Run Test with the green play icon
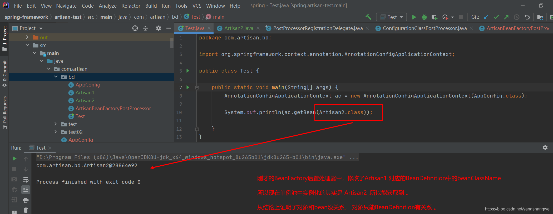This screenshot has height=214, width=553. (414, 17)
